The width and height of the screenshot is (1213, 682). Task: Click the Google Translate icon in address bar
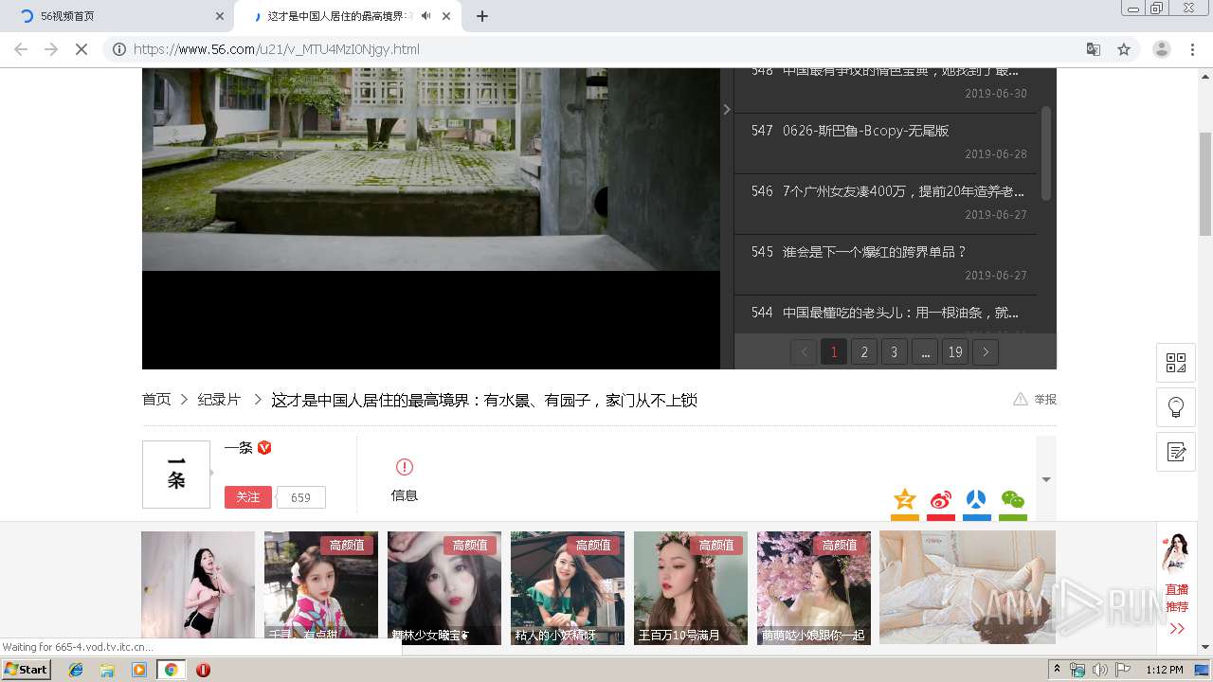coord(1094,49)
